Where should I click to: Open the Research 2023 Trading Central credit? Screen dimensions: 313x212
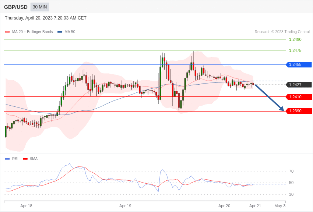click(282, 32)
